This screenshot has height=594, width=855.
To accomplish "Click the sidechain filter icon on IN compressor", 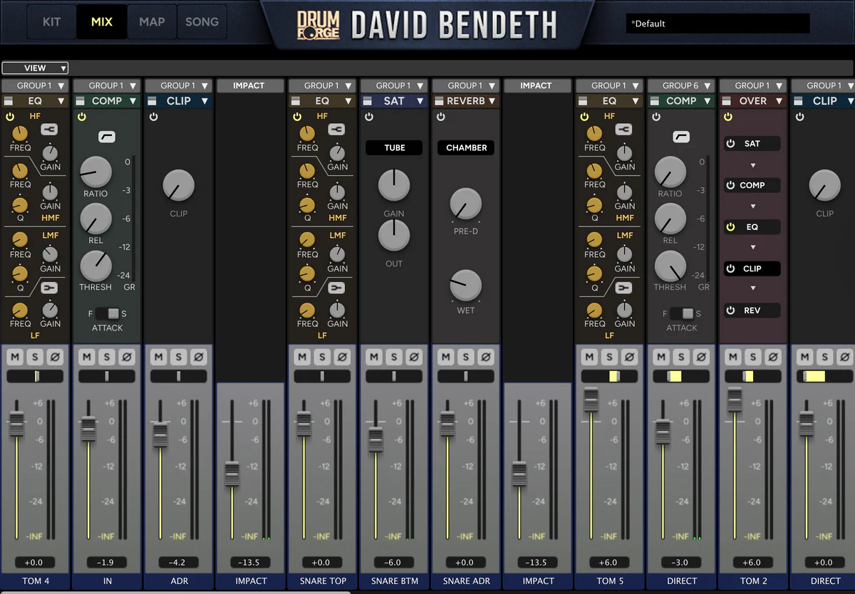I will [107, 137].
